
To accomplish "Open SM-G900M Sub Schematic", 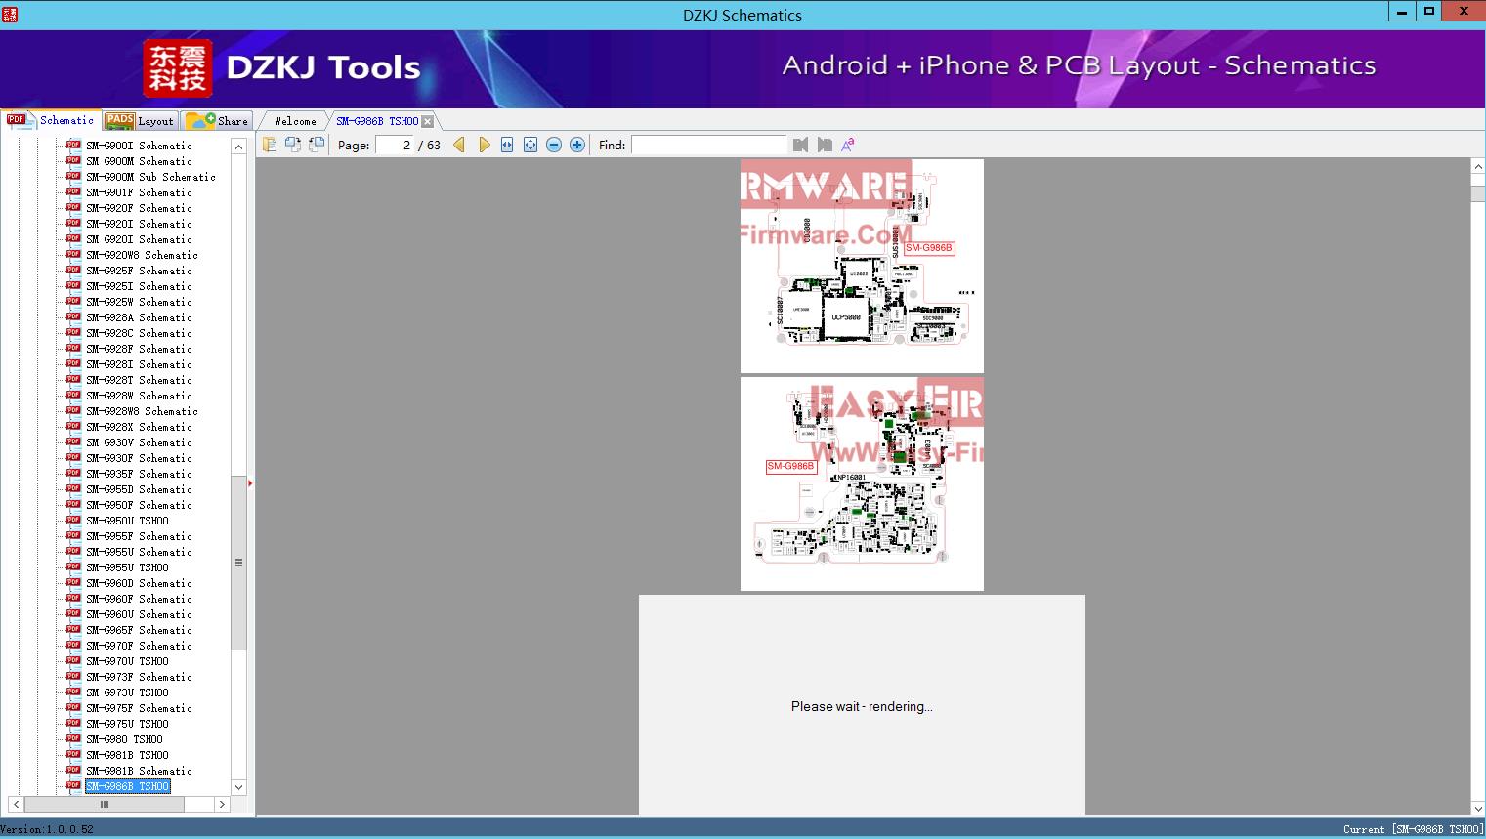I will click(x=150, y=177).
